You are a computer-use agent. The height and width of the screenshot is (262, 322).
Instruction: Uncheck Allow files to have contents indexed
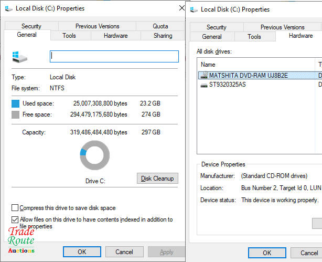[x=15, y=219]
